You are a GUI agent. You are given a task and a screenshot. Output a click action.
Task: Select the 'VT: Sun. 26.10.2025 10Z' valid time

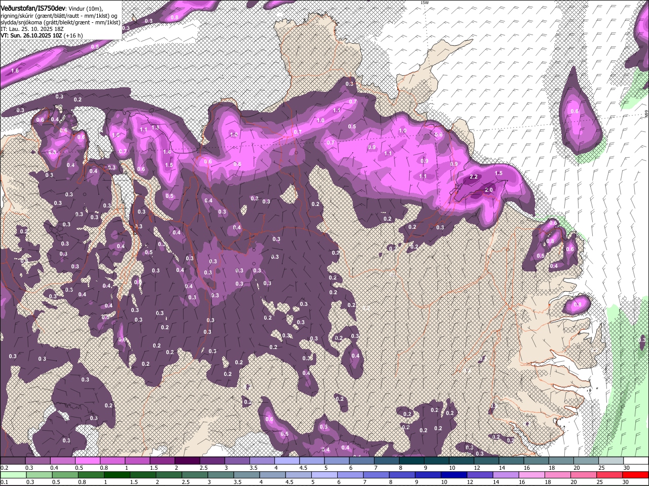click(x=31, y=36)
